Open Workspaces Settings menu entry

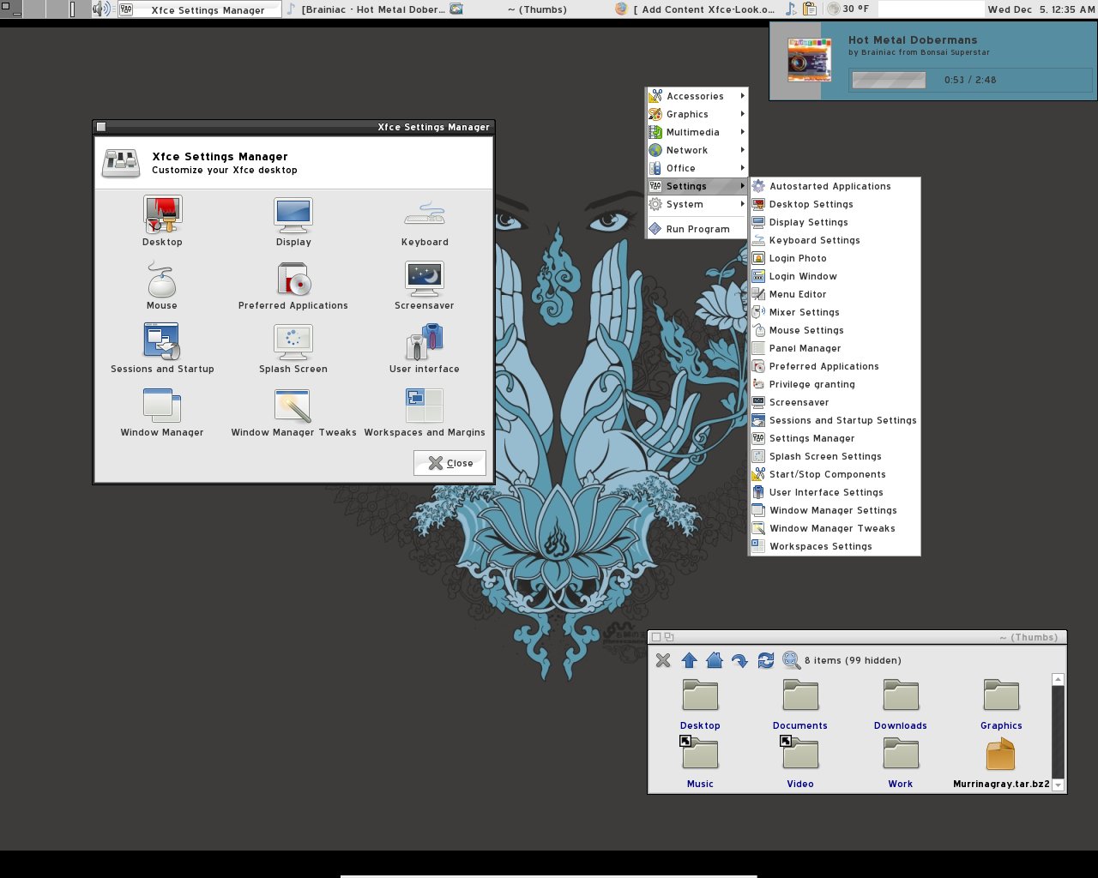[x=835, y=546]
